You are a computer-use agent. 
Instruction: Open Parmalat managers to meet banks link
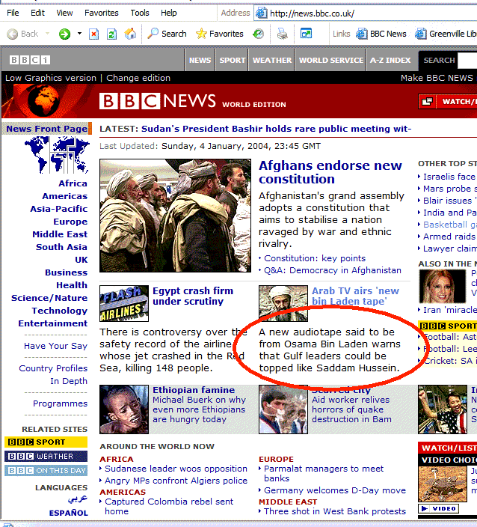[324, 473]
